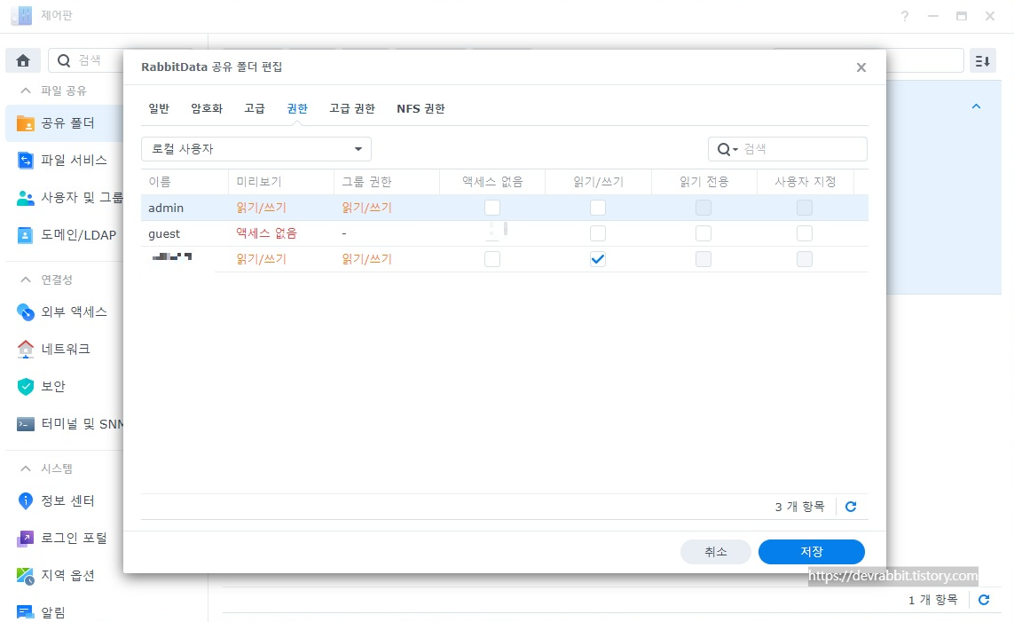This screenshot has width=1014, height=622.
Task: Switch to the Encryption (암호화) tab
Action: [207, 108]
